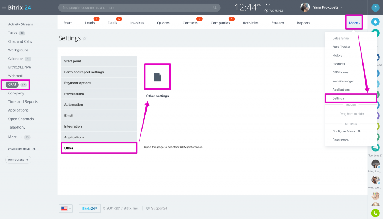Select the Start point settings section
The image size is (383, 219).
pos(99,61)
